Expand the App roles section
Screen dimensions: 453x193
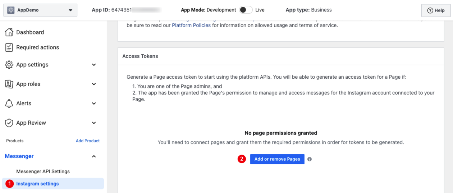94,84
